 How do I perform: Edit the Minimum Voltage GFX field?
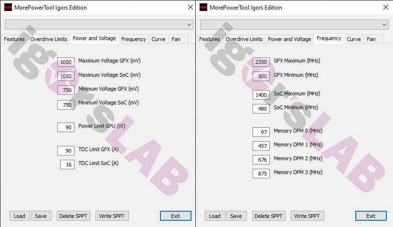[x=66, y=90]
